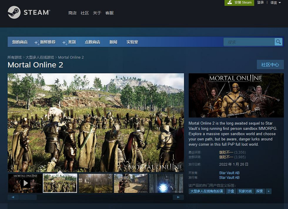Open the 您的商店 tab

click(x=20, y=42)
